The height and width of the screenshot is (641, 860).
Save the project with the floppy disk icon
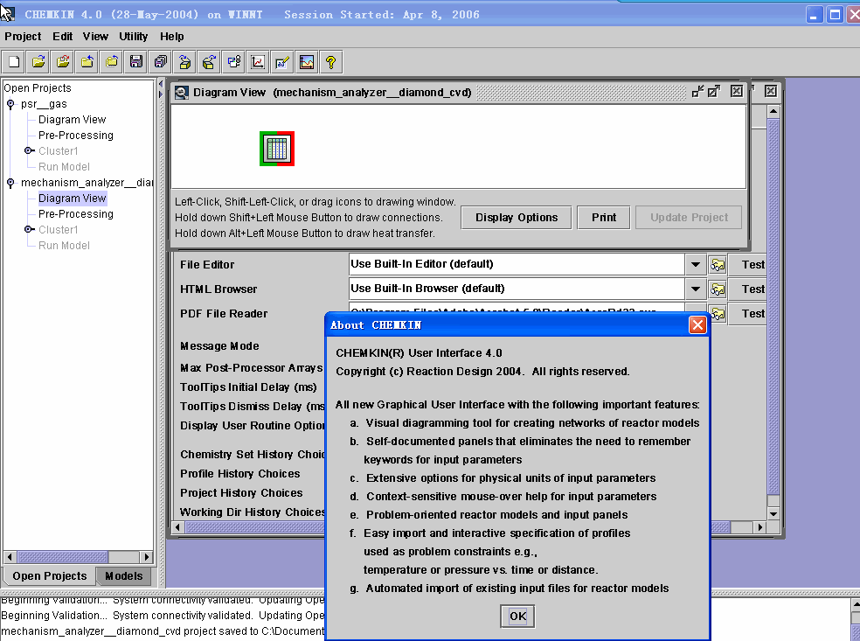point(136,62)
